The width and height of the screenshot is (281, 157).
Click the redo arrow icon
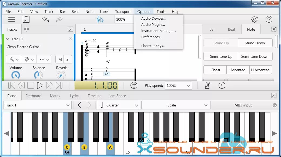click(x=59, y=19)
